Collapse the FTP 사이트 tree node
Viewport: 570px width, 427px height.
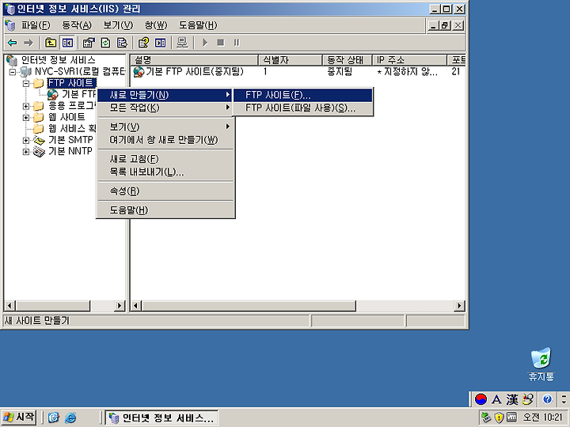point(26,84)
